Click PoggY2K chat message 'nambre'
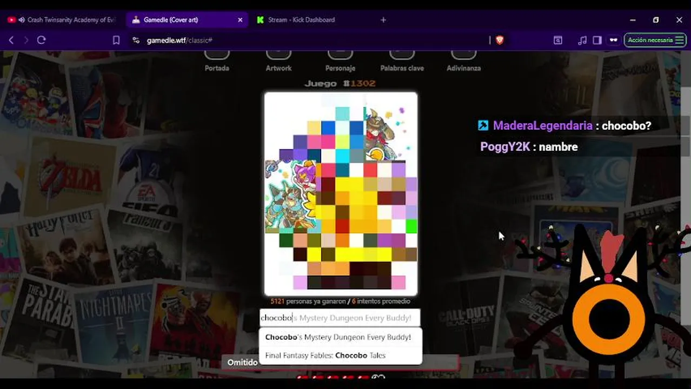 click(x=529, y=147)
